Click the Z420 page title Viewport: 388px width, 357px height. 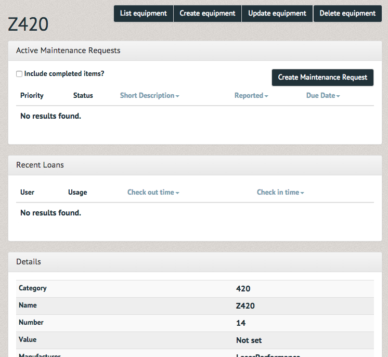[x=28, y=24]
